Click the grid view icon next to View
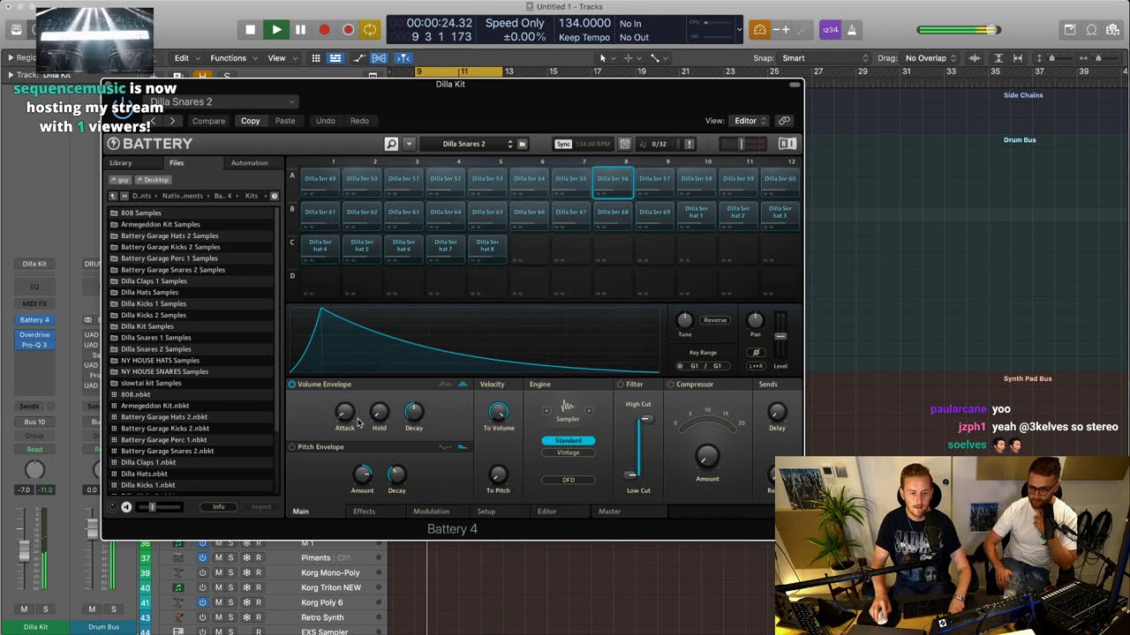 [315, 58]
